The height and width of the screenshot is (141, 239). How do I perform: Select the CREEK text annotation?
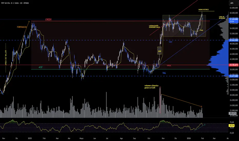pos(48,19)
